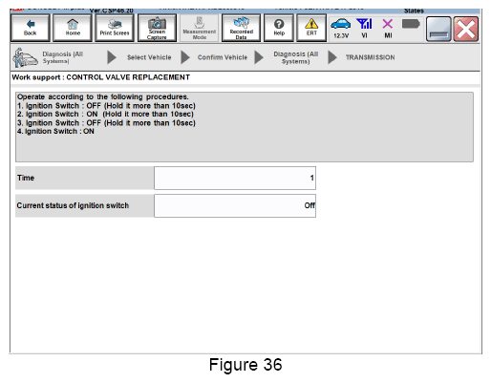
Task: Click procedure step 2 Ignition Switch ON
Action: tap(105, 114)
